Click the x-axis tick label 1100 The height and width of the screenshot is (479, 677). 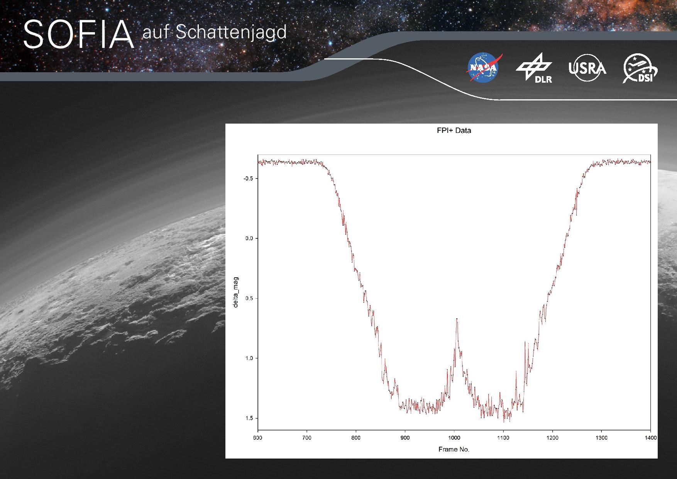tap(503, 438)
